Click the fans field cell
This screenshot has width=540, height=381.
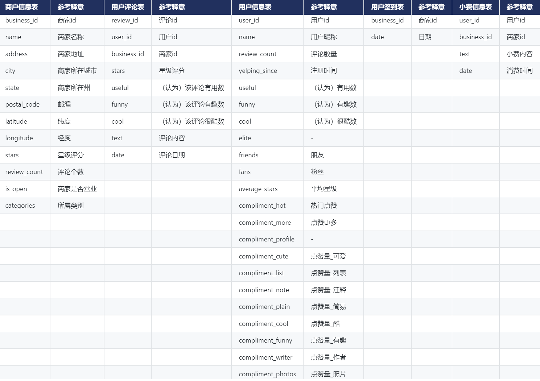click(x=267, y=172)
